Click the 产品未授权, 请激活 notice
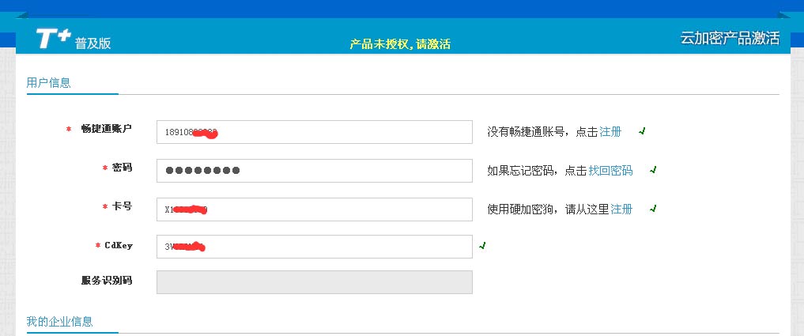This screenshot has width=804, height=336. 400,44
